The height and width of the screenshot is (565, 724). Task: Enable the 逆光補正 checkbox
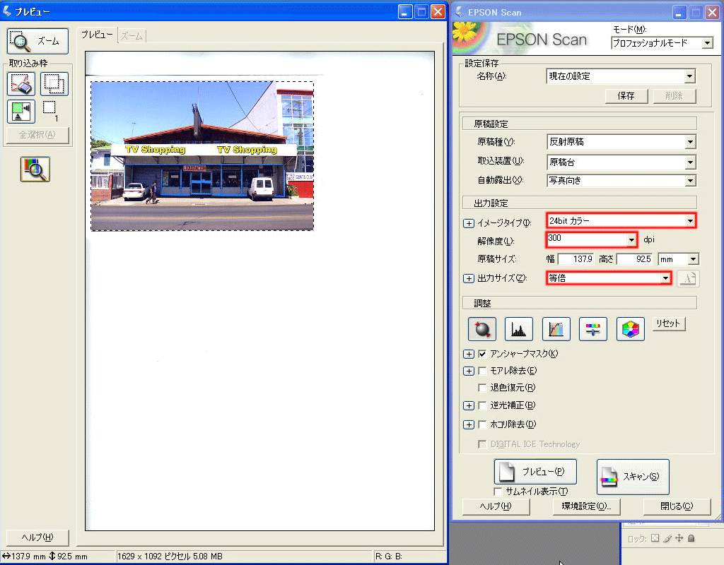pos(482,405)
